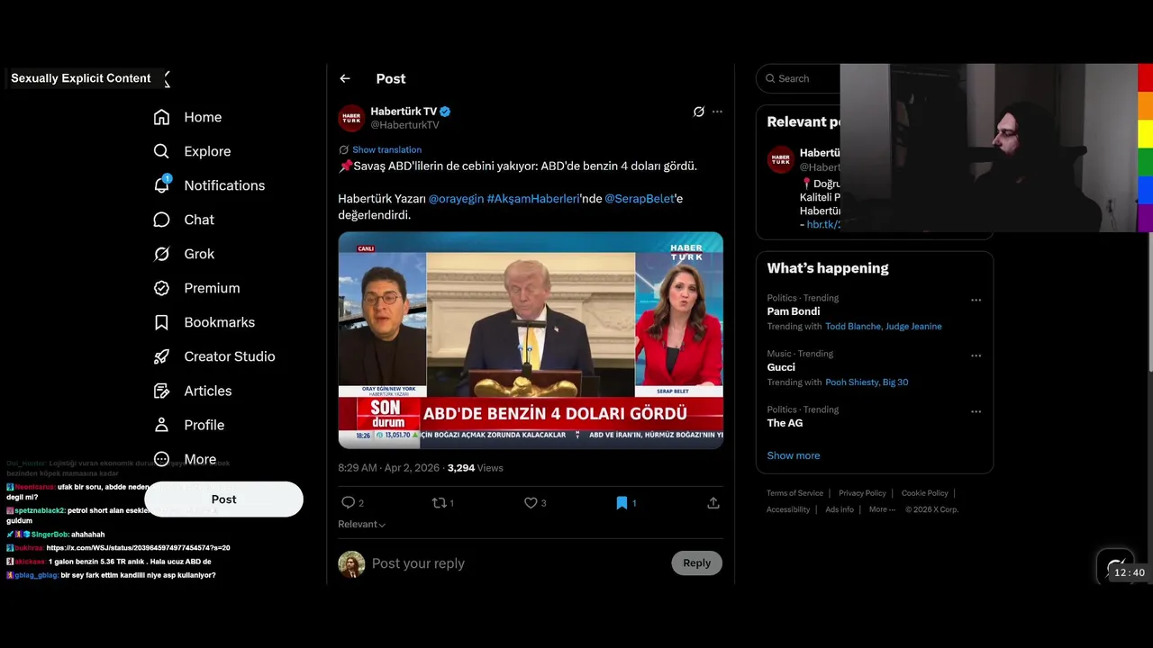Click the user avatar beside reply field
1153x648 pixels.
pyautogui.click(x=351, y=564)
